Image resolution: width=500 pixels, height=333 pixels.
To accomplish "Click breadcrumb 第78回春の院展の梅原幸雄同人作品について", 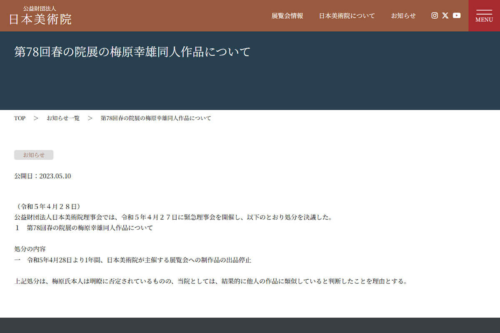I will tap(156, 118).
